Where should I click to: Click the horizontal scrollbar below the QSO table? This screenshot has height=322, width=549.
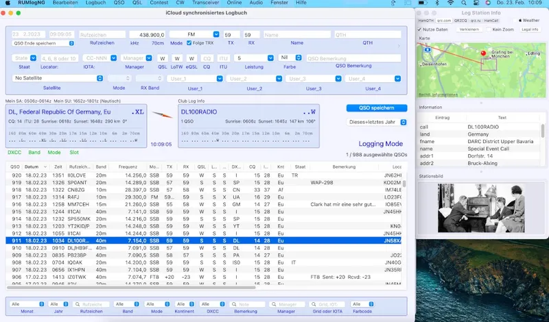click(x=131, y=287)
